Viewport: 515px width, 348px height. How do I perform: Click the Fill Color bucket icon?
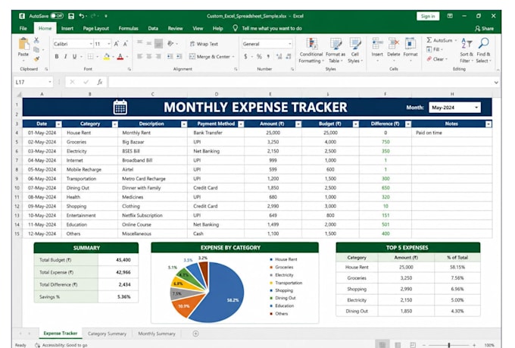[x=107, y=57]
